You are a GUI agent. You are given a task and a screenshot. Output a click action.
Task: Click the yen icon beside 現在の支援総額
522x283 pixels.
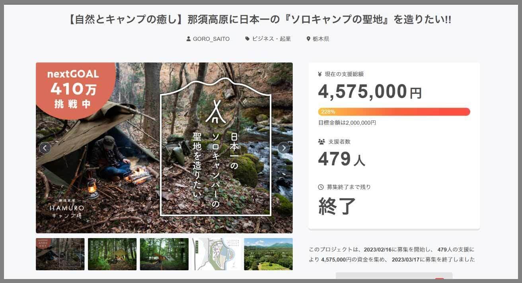click(x=320, y=74)
